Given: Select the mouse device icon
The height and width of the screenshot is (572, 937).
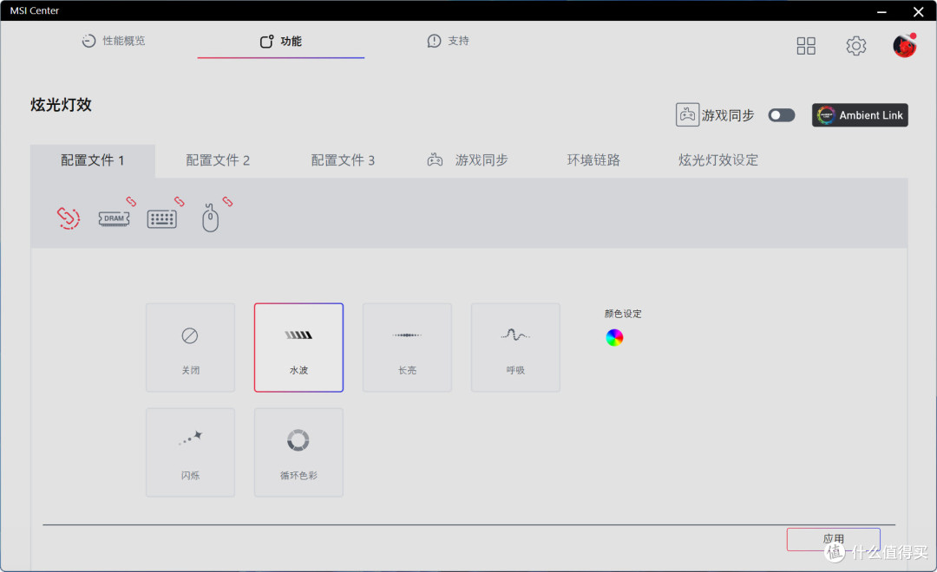Looking at the screenshot, I should click(x=210, y=218).
